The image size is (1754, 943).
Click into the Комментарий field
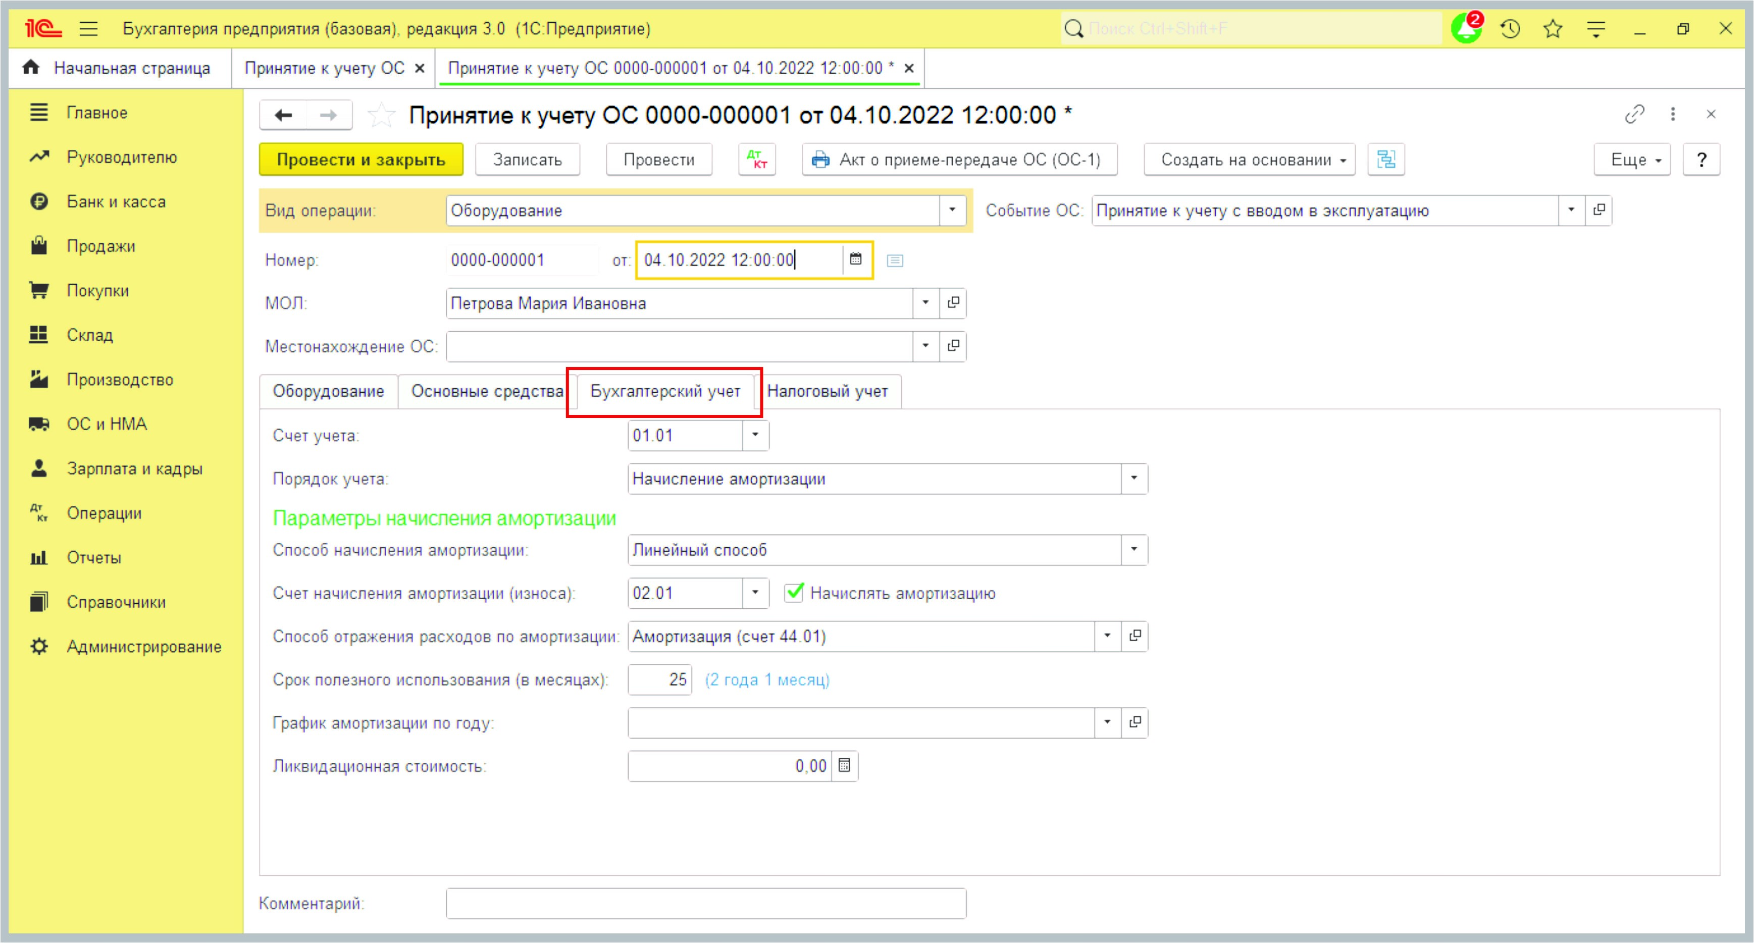click(x=705, y=904)
